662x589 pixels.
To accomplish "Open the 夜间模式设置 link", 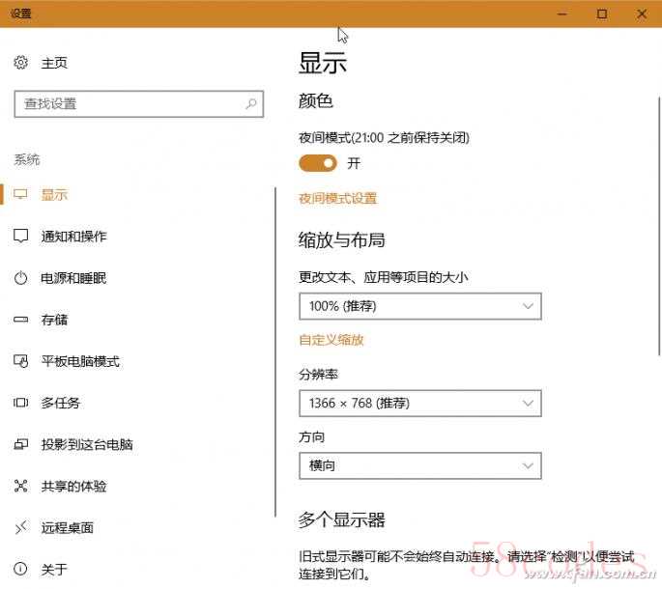I will click(x=337, y=199).
